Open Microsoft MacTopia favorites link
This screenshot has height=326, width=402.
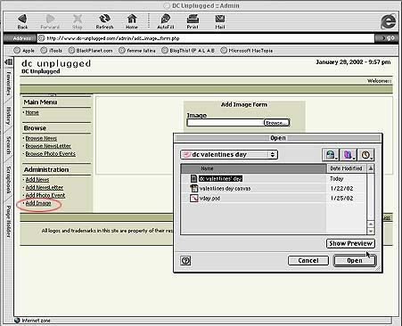[x=247, y=51]
